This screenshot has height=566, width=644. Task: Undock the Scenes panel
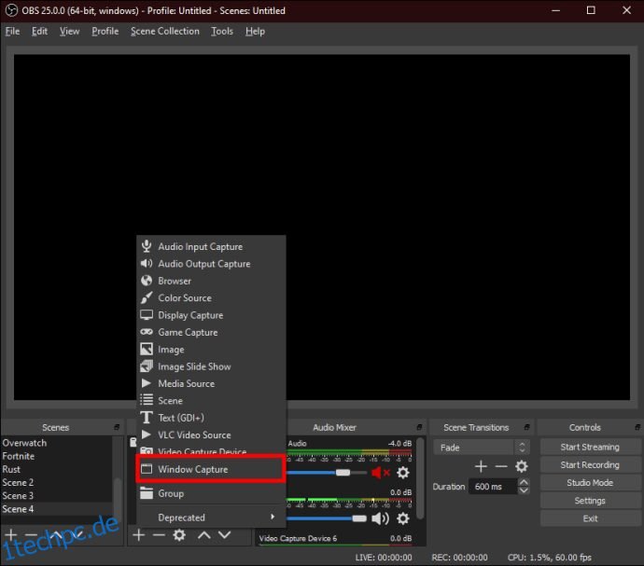point(117,427)
